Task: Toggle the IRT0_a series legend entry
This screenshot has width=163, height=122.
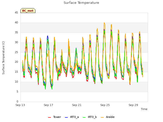Action: point(72,117)
